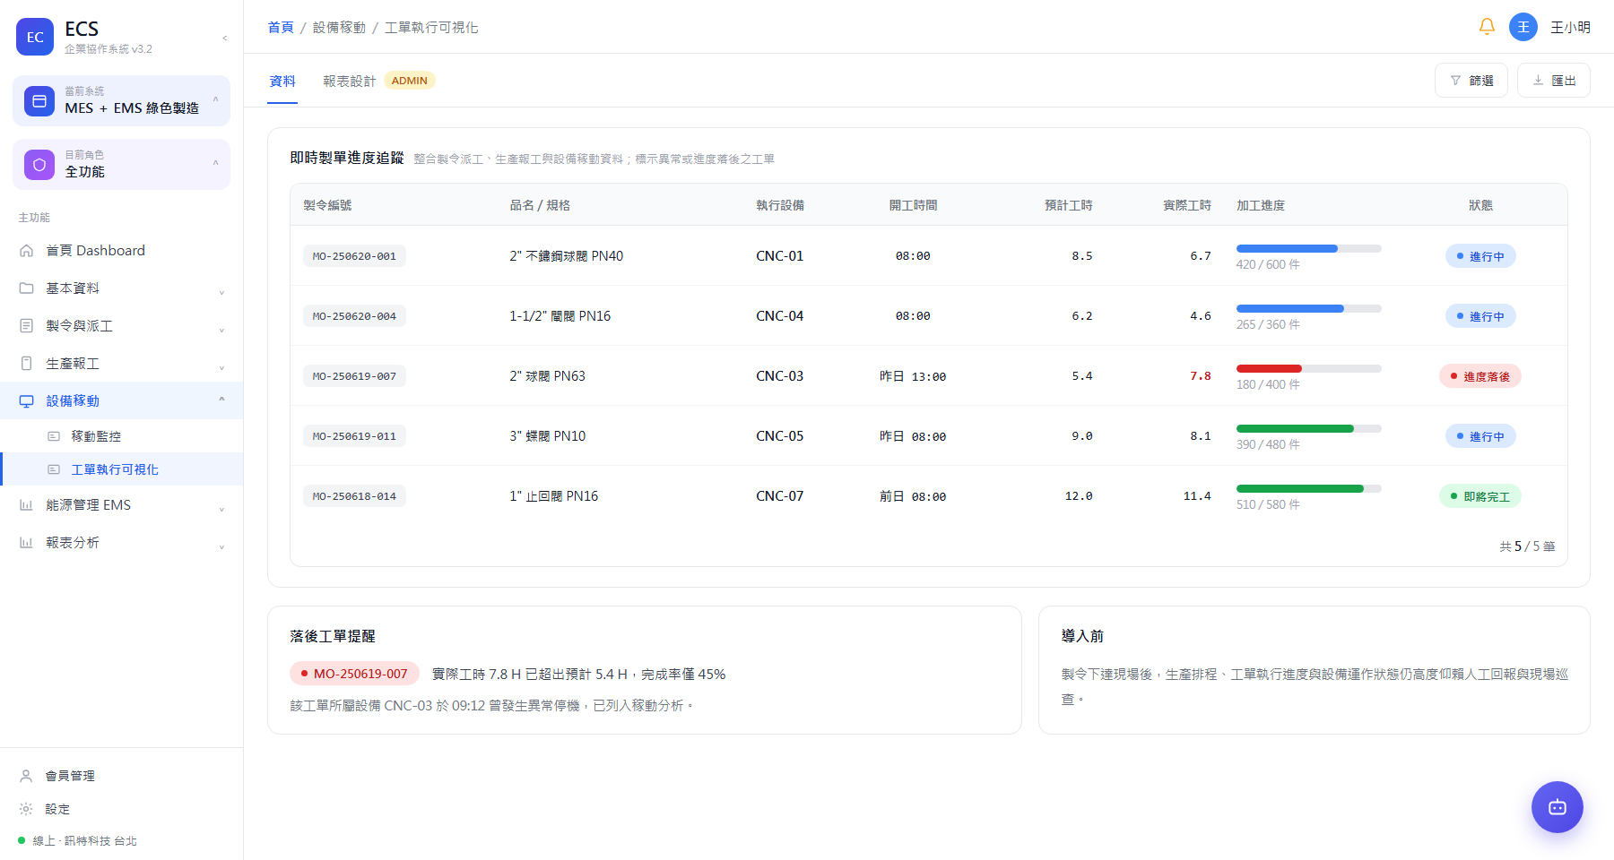Viewport: 1614px width, 860px height.
Task: Click the purple role icon for 全功能
Action: click(39, 165)
